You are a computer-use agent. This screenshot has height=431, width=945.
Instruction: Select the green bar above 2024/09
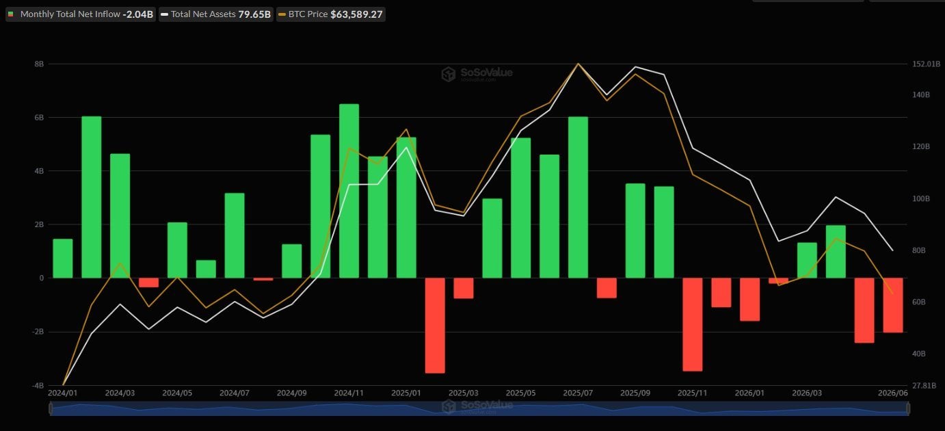[292, 261]
